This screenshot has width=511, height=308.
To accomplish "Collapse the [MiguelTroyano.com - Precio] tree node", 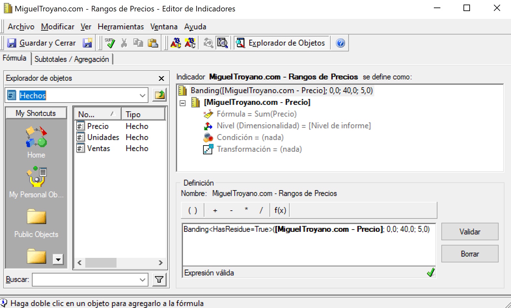I will coord(183,103).
